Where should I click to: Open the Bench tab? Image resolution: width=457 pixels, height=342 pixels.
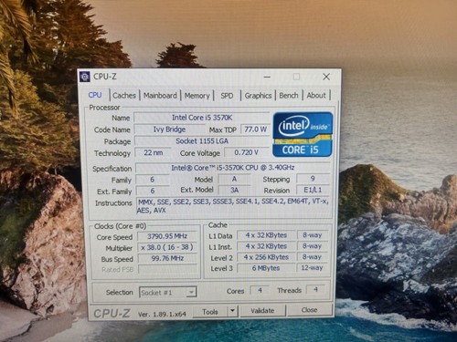click(289, 96)
